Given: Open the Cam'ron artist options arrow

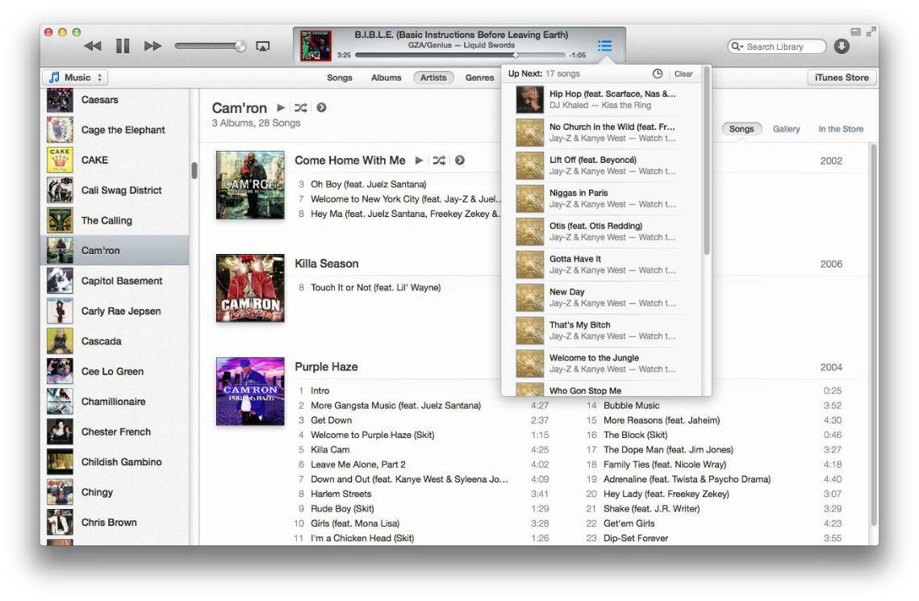Looking at the screenshot, I should 322,108.
